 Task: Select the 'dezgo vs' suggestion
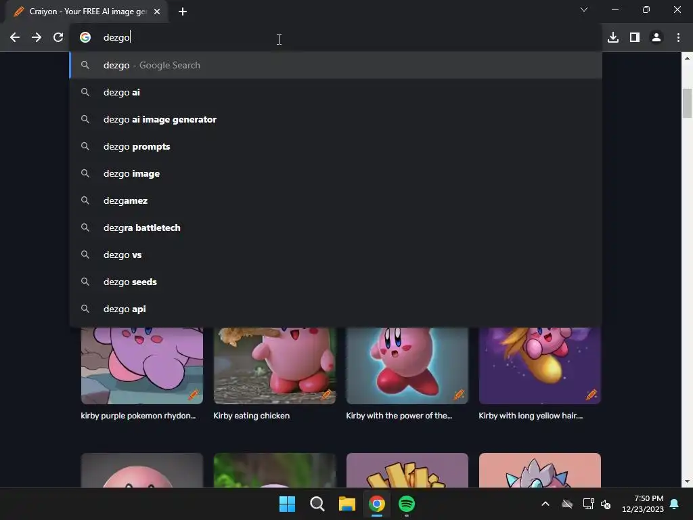(x=336, y=255)
